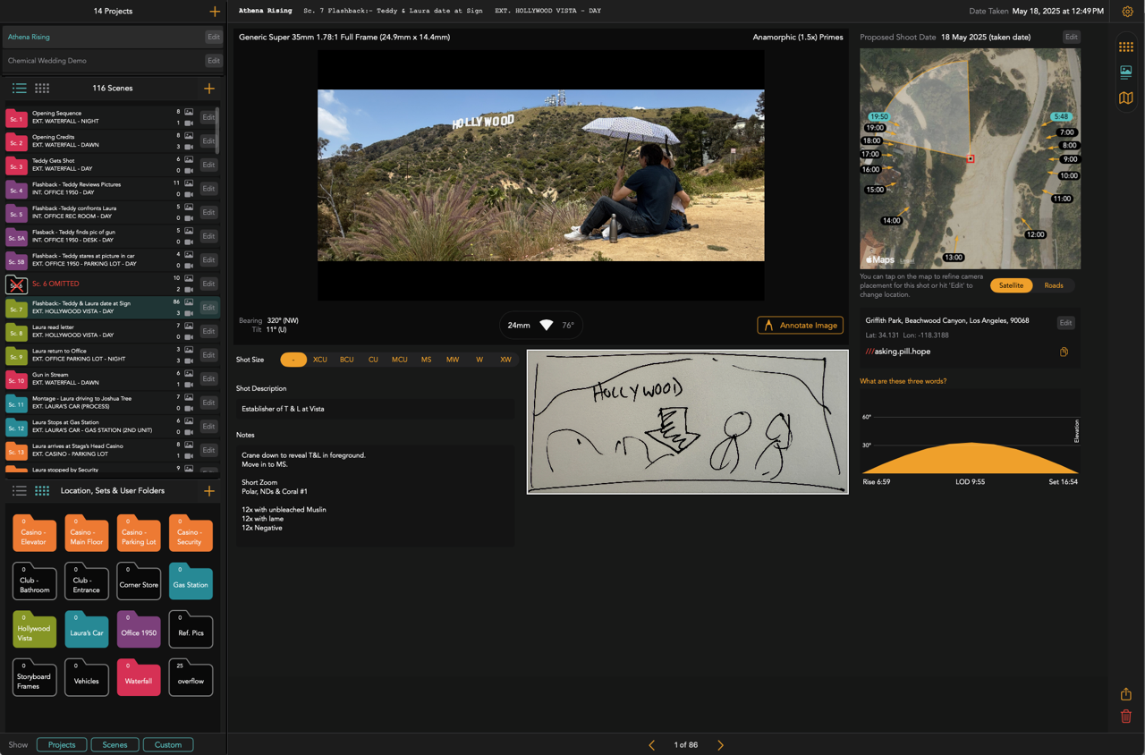Select CU shot size
Image resolution: width=1145 pixels, height=755 pixels.
pyautogui.click(x=373, y=360)
